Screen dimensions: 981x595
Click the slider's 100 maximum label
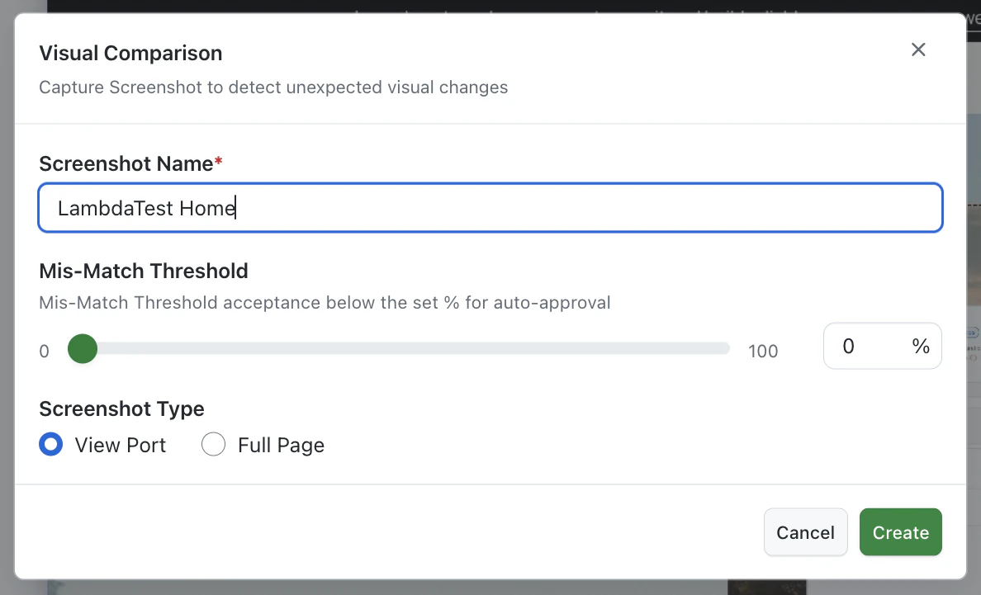click(x=763, y=352)
